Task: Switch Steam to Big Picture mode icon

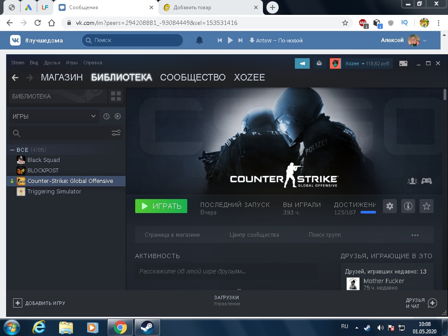Action: pos(403,63)
